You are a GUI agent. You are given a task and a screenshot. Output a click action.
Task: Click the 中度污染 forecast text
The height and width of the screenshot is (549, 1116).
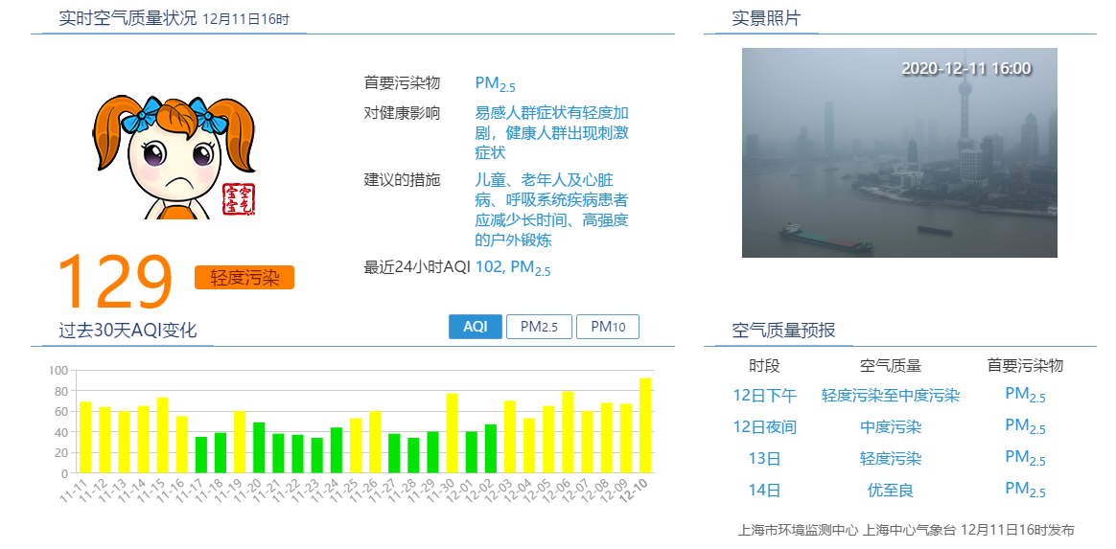pyautogui.click(x=891, y=426)
